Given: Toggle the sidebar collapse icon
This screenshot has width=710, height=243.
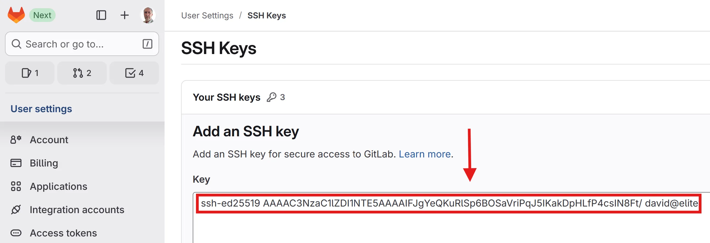Looking at the screenshot, I should point(101,15).
